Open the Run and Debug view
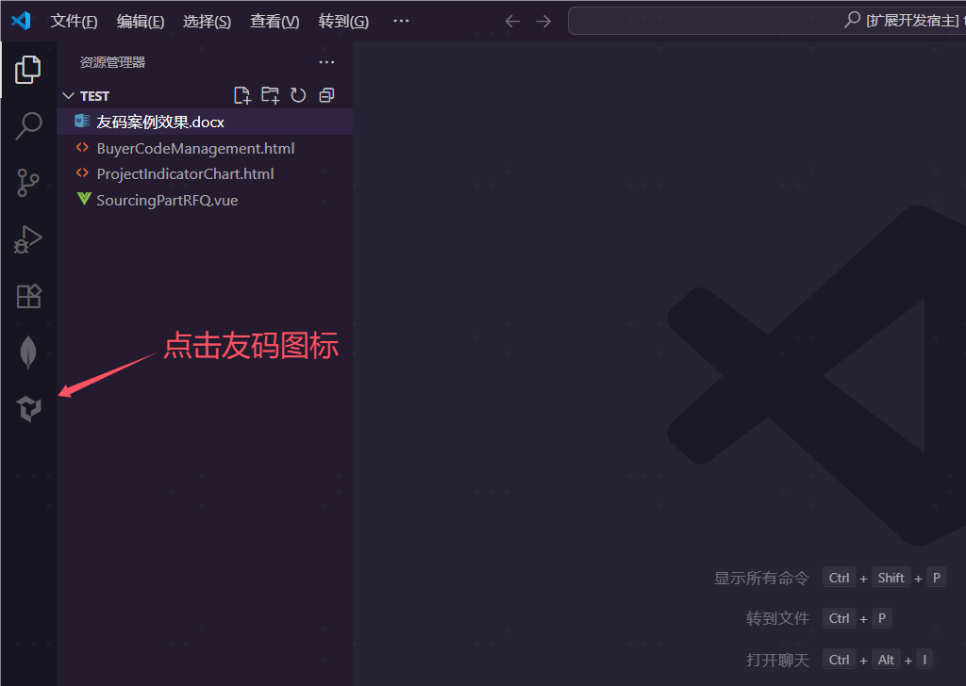This screenshot has width=966, height=686. [x=28, y=239]
